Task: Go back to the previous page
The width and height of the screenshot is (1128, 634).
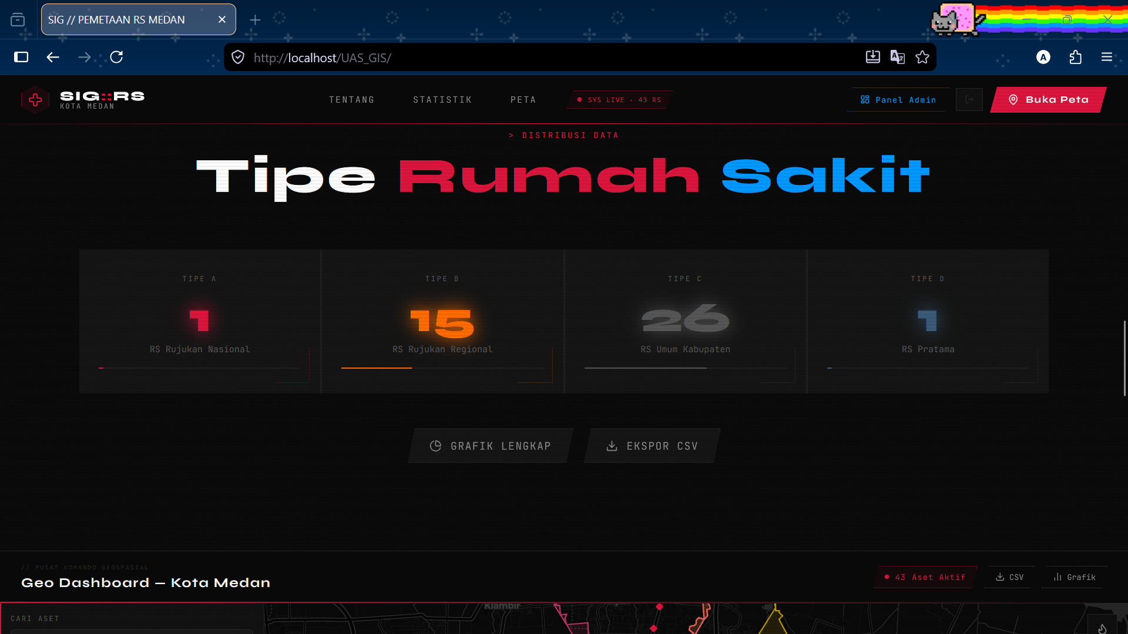Action: (53, 57)
